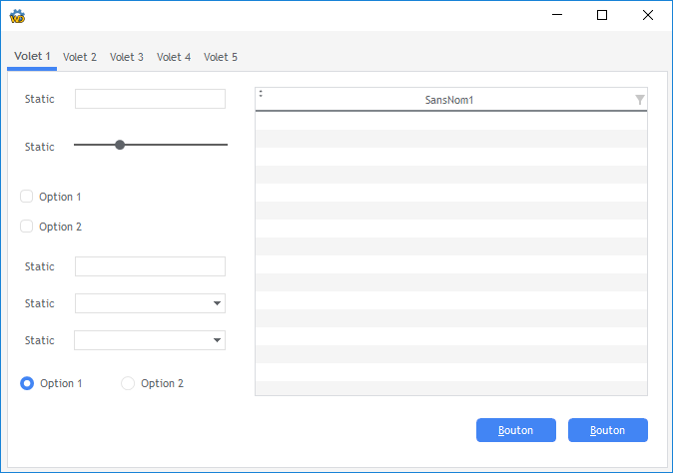The image size is (673, 473).
Task: Enable the Option 1 checkbox
Action: tap(27, 197)
